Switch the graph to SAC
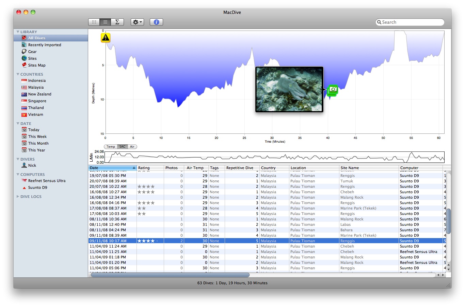The width and height of the screenshot is (465, 307). tap(122, 147)
